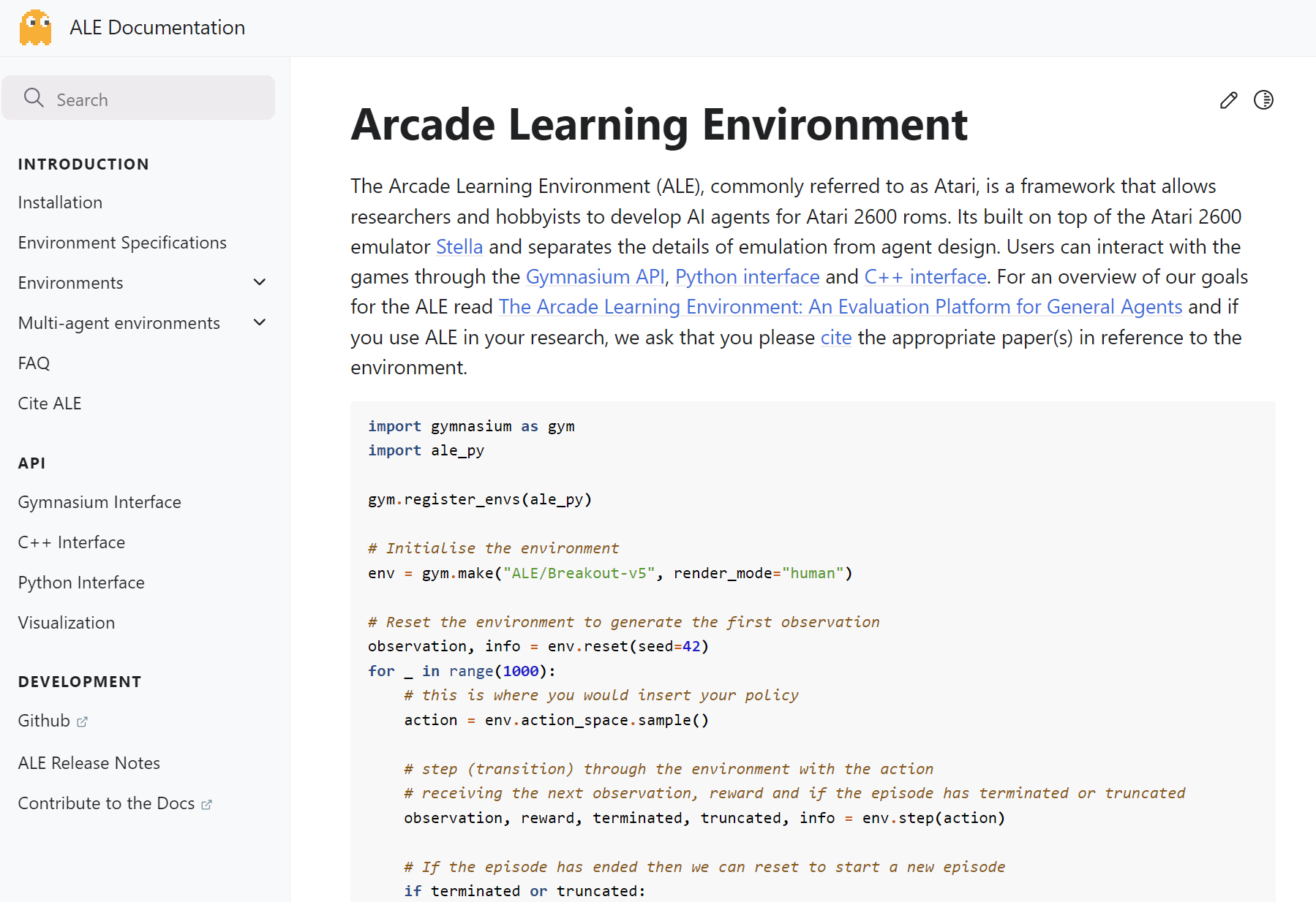Viewport: 1316px width, 902px height.
Task: Click the "for _ in range(1000):" line
Action: tap(462, 672)
